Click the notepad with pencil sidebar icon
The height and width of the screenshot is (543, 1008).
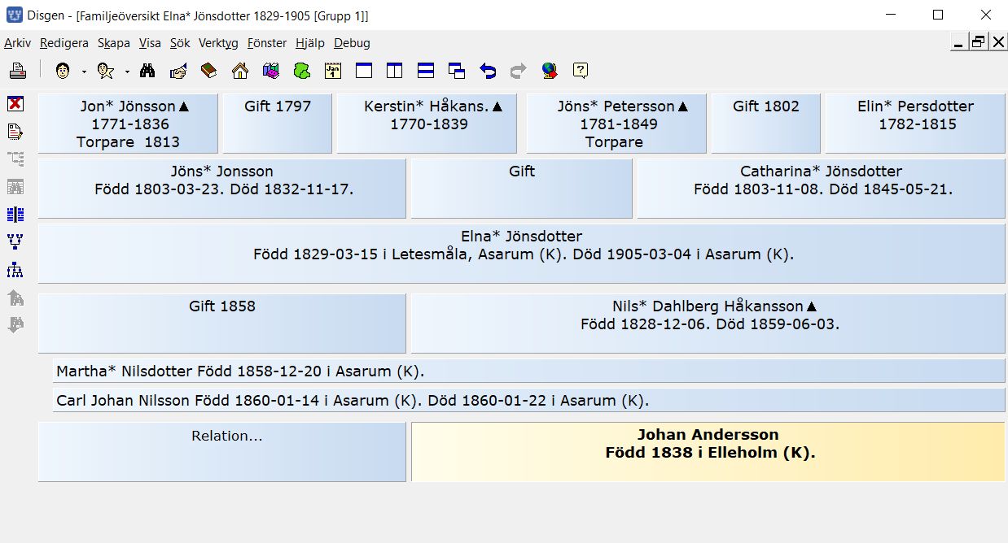[15, 131]
